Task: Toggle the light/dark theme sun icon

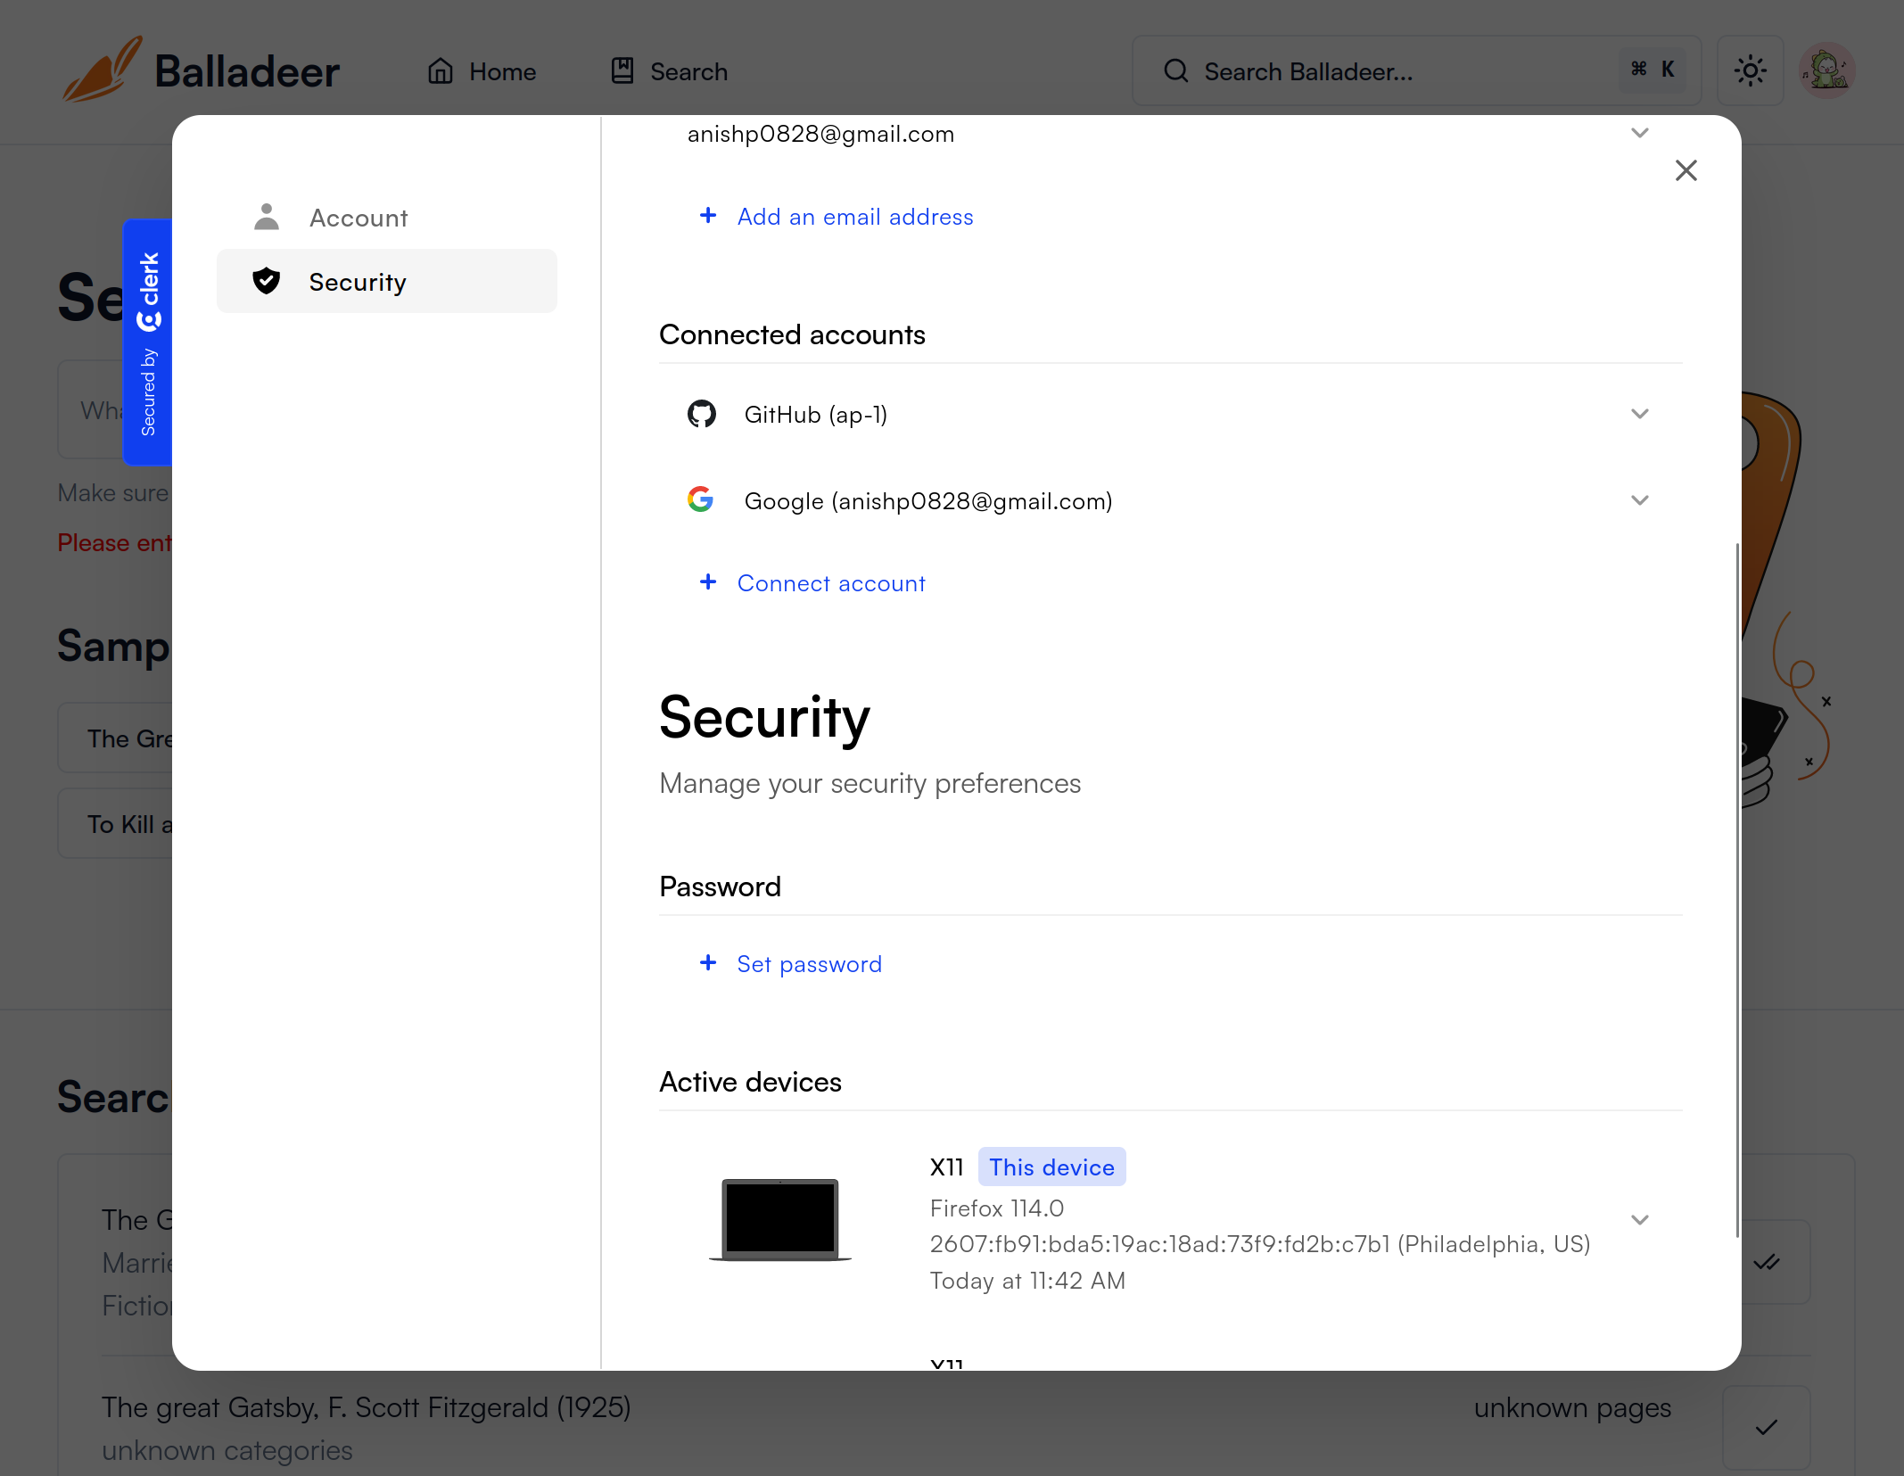Action: (x=1750, y=70)
